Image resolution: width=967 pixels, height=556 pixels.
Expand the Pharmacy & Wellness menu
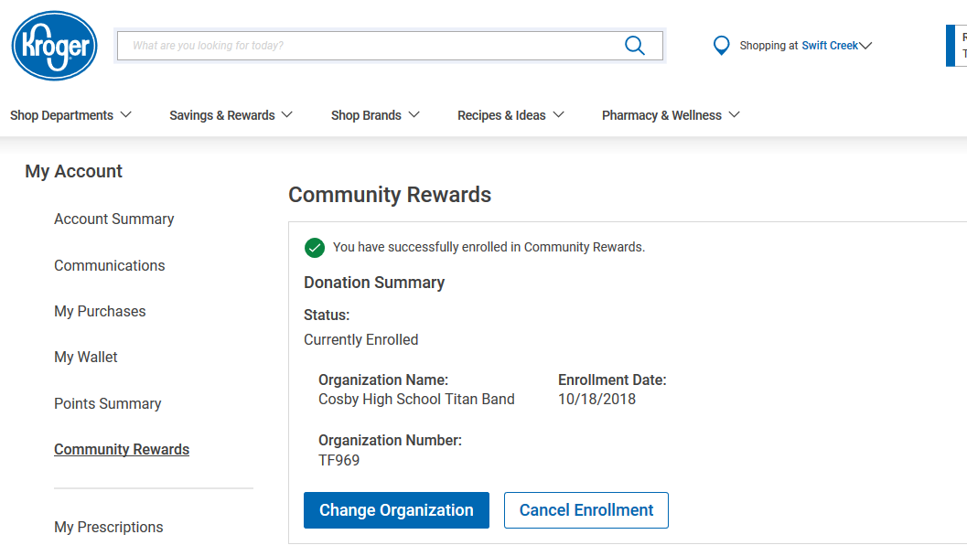(671, 115)
